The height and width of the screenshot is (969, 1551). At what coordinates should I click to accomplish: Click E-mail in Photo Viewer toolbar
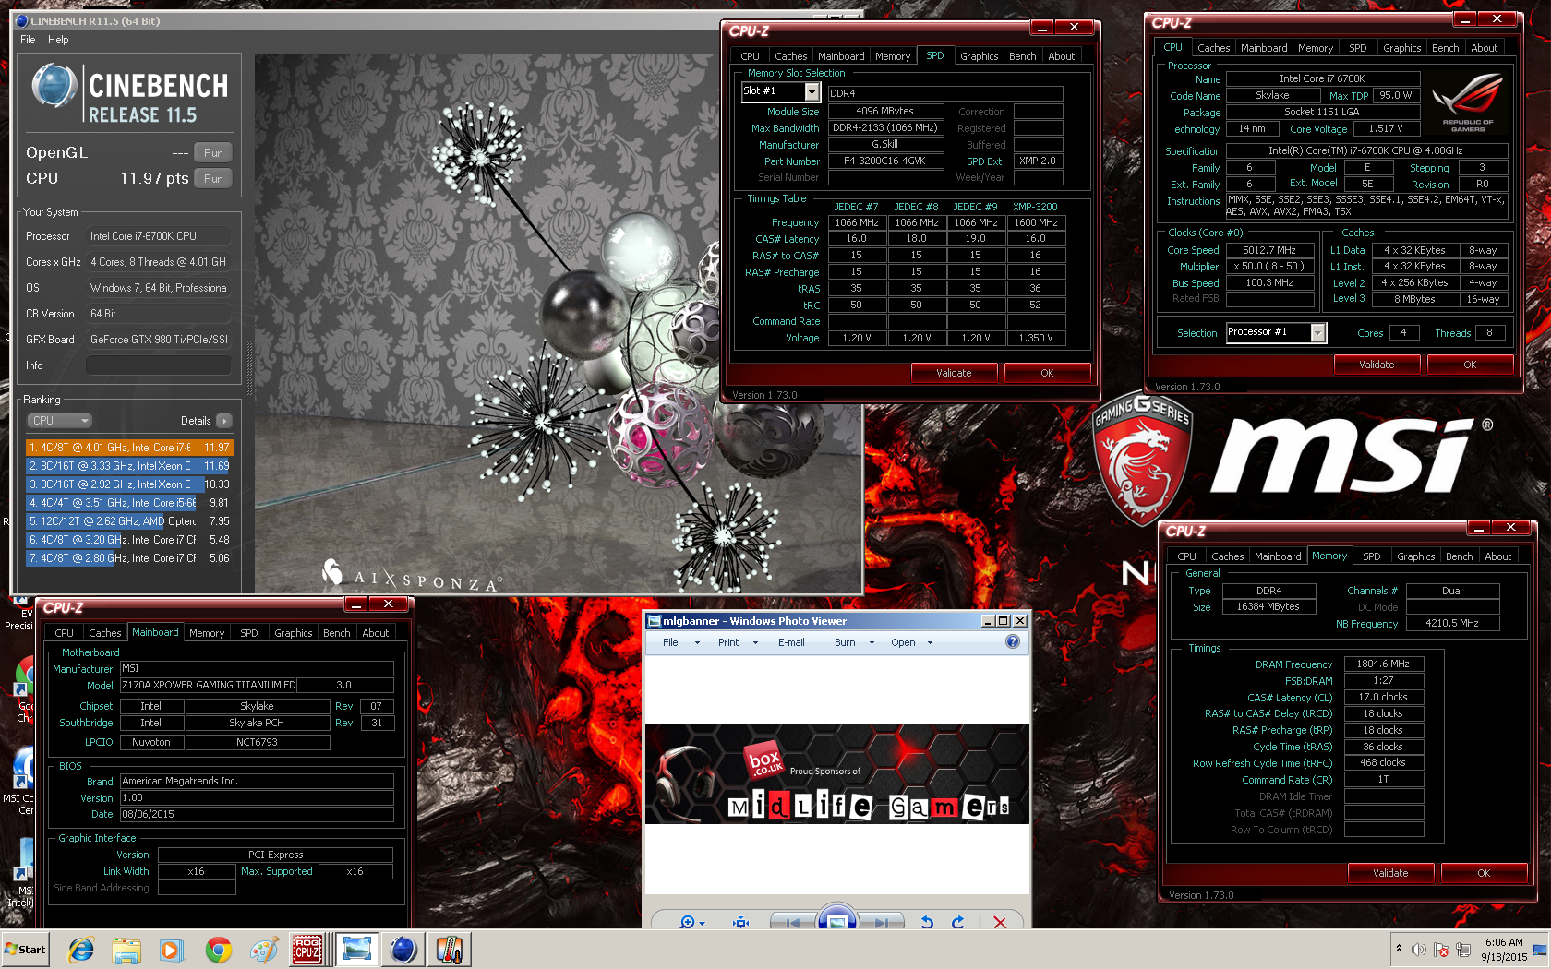pyautogui.click(x=791, y=642)
